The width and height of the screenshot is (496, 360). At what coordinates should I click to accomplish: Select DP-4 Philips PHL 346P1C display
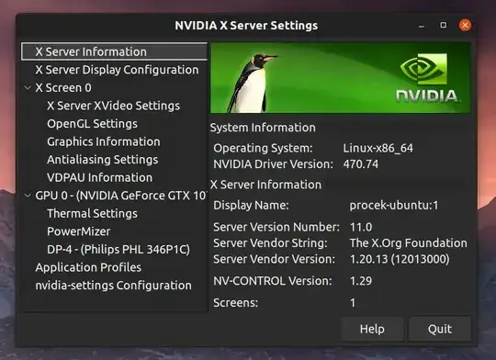tap(118, 250)
